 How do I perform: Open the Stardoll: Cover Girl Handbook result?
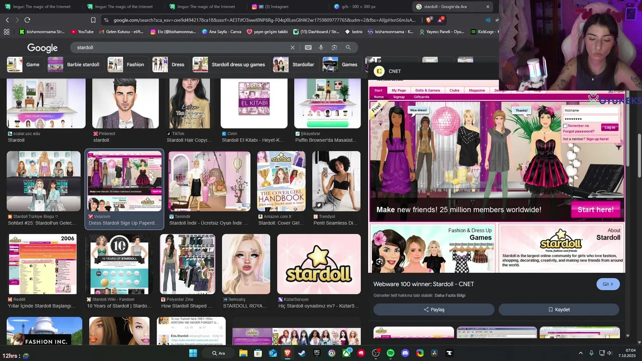point(281,182)
